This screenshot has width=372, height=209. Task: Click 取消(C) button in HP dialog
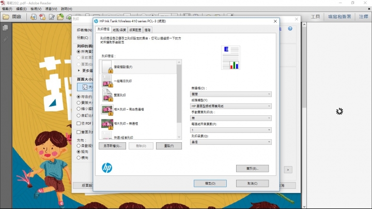click(253, 183)
